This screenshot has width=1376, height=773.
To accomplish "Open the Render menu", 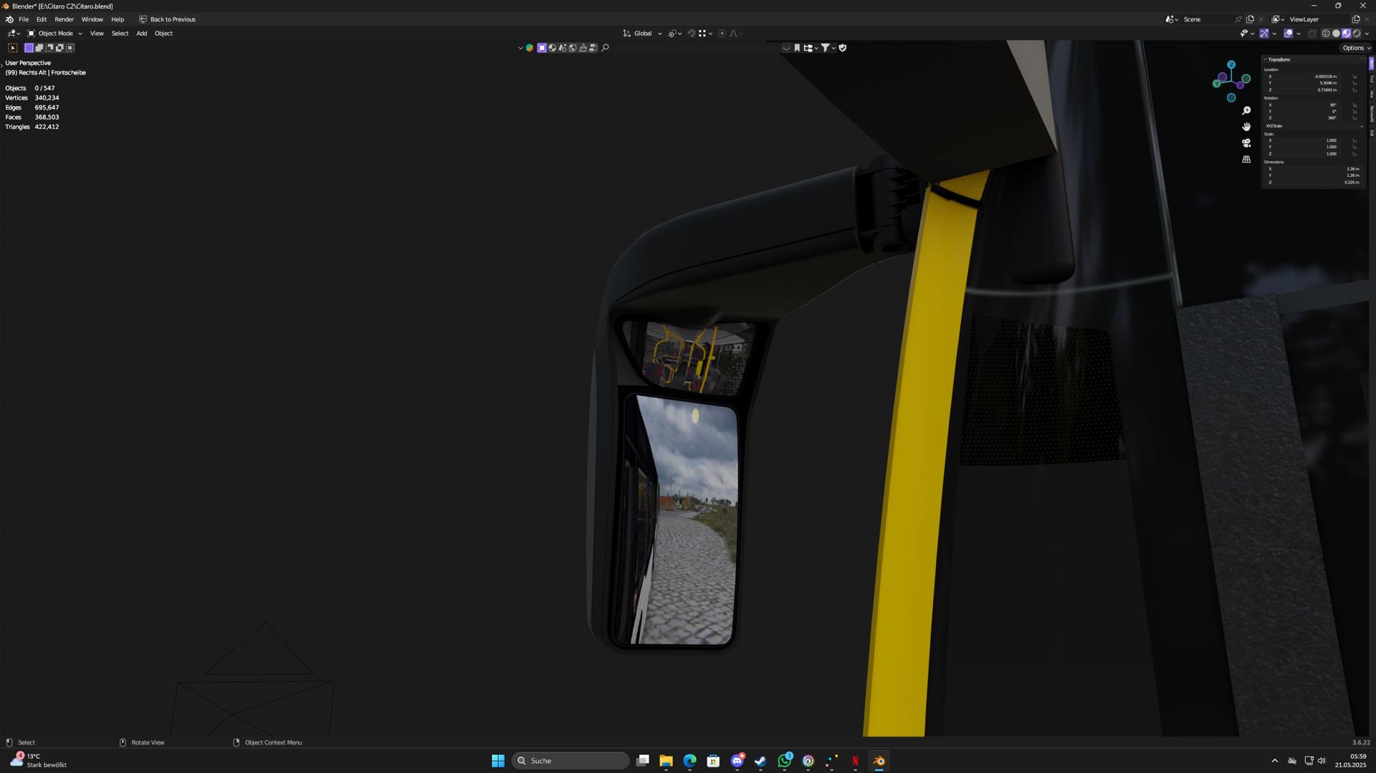I will pyautogui.click(x=64, y=19).
